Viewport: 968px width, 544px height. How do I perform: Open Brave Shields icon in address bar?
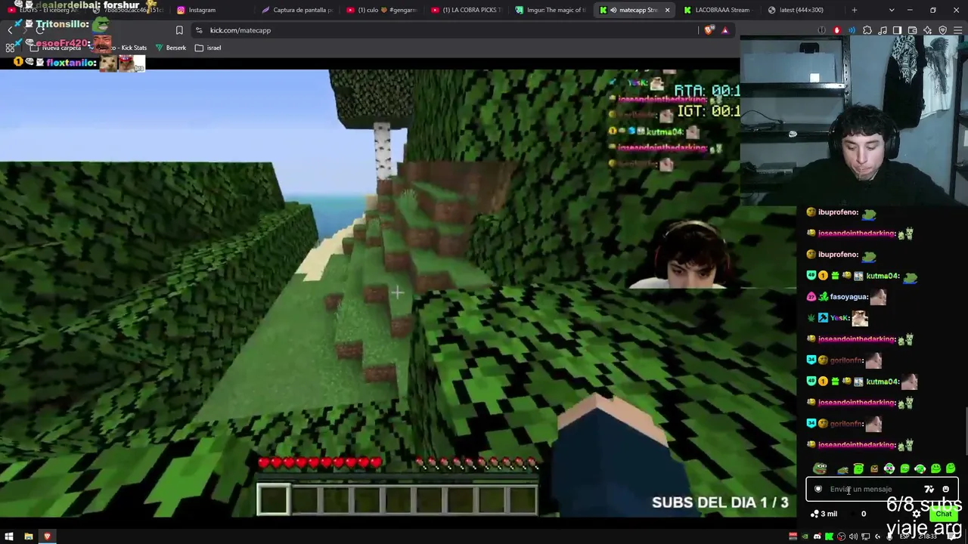coord(709,30)
